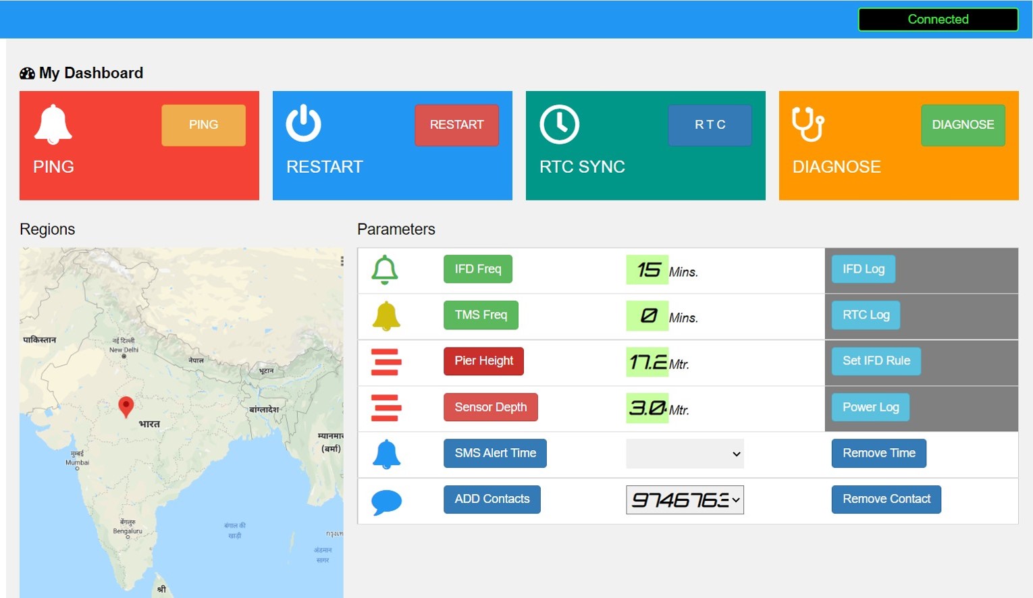This screenshot has width=1033, height=598.
Task: Click the IFD frequency value 15
Action: (x=647, y=269)
